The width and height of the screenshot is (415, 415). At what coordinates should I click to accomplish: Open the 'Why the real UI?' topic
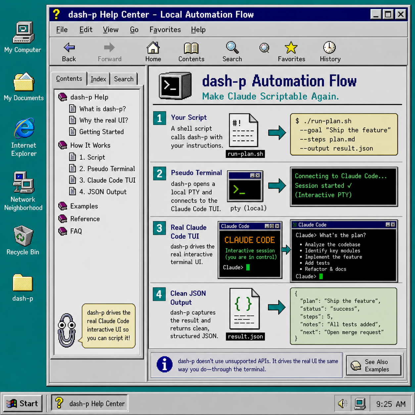click(104, 120)
